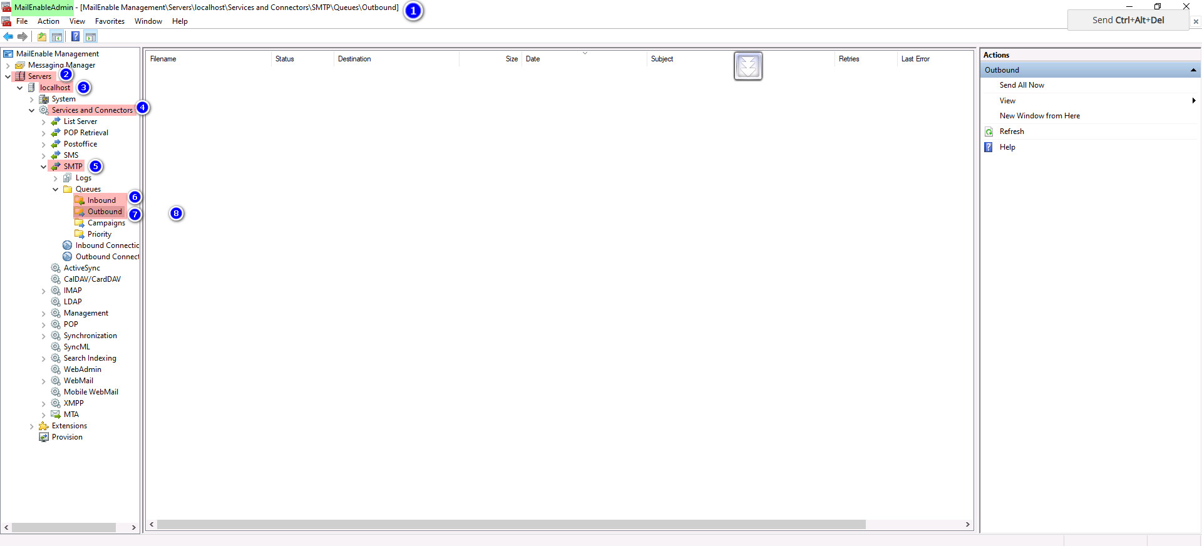Open the Action menu

48,21
